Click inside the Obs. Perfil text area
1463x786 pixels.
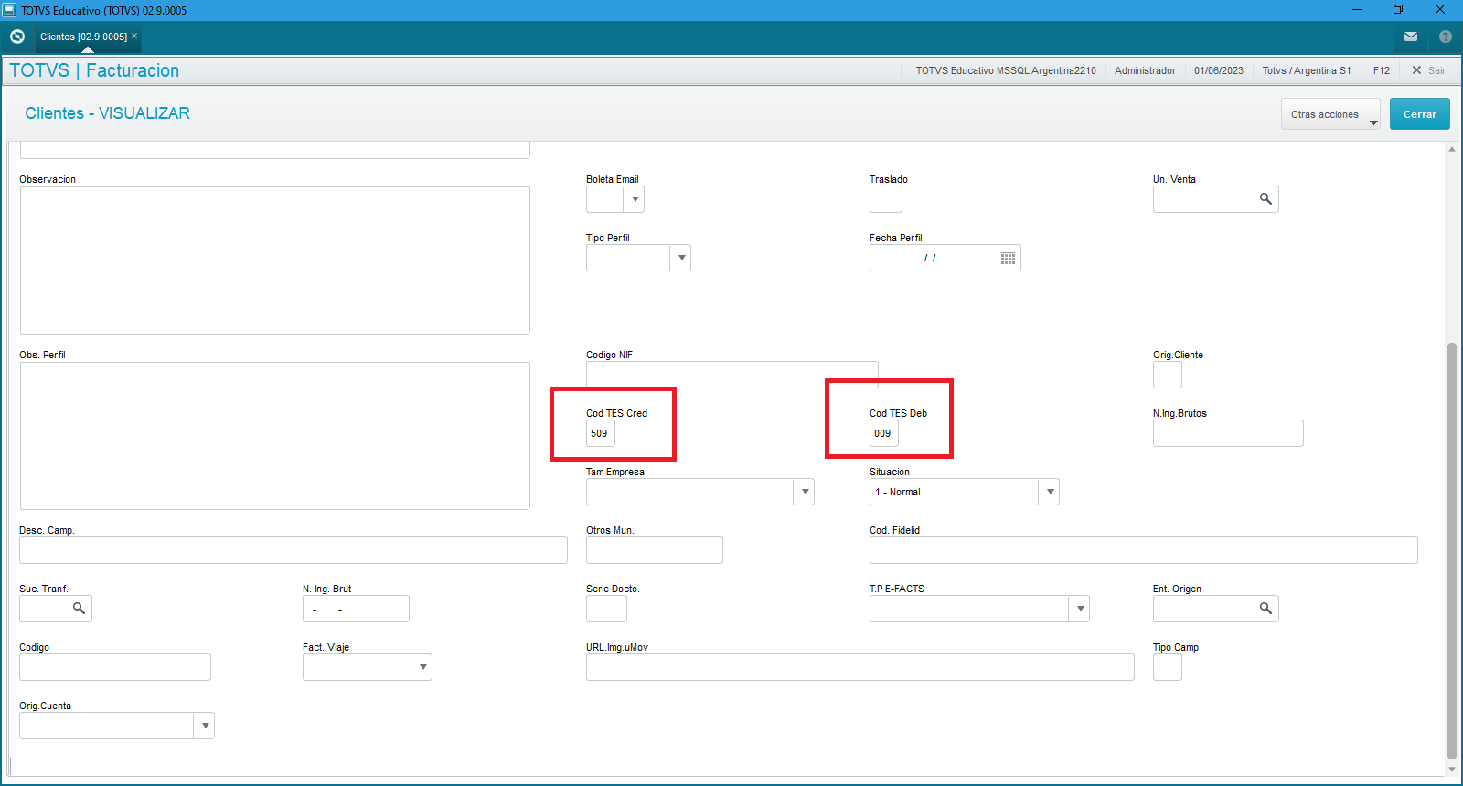coord(275,436)
